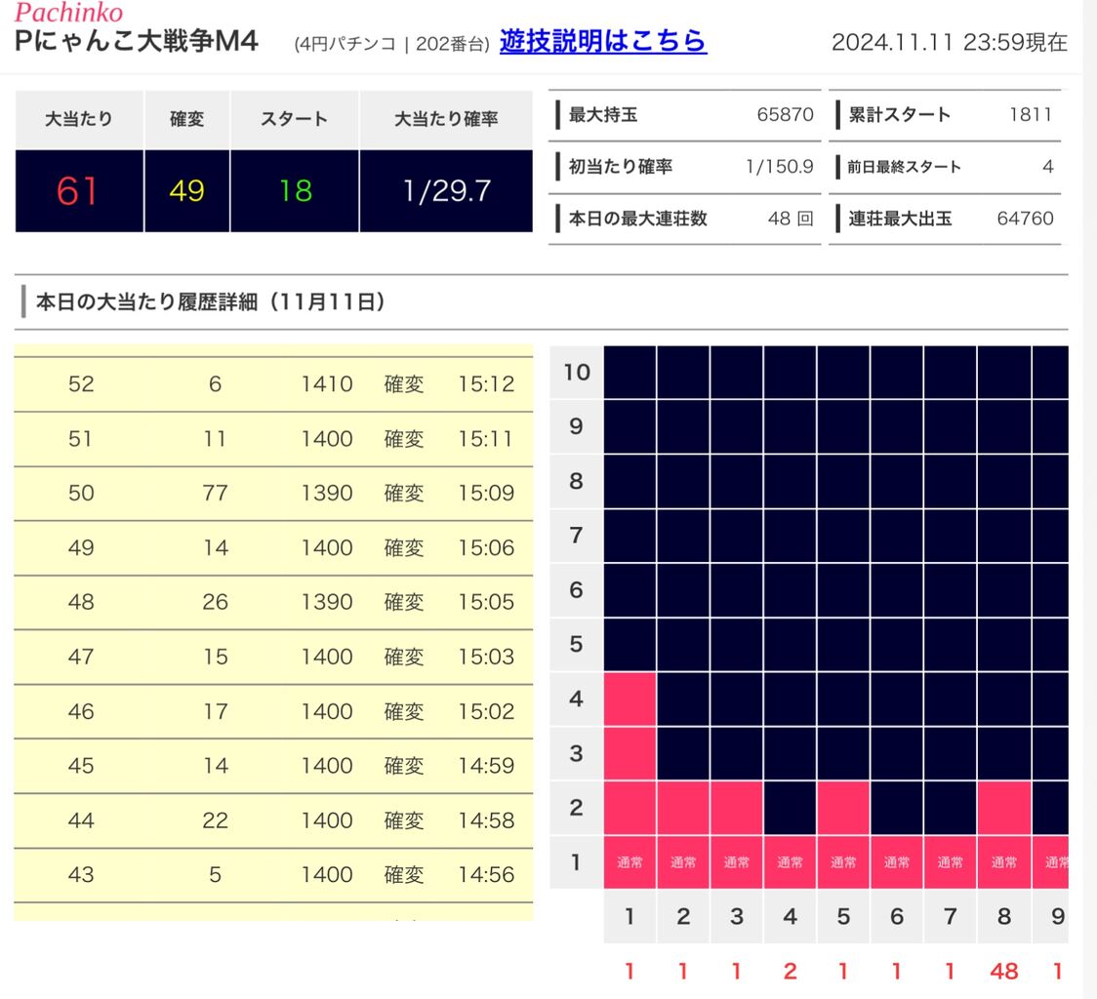Image resolution: width=1097 pixels, height=999 pixels.
Task: Click the Pにゃんこ大戦争M4 machine title
Action: [137, 41]
